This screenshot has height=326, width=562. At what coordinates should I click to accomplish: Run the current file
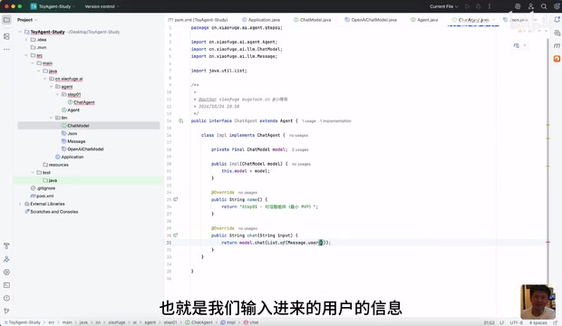pyautogui.click(x=467, y=6)
